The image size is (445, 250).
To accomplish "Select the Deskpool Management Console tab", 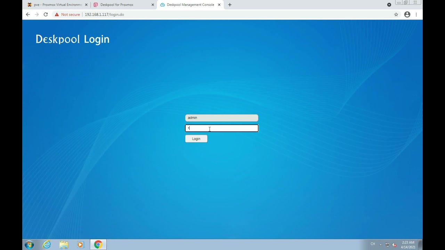I will coord(190,5).
